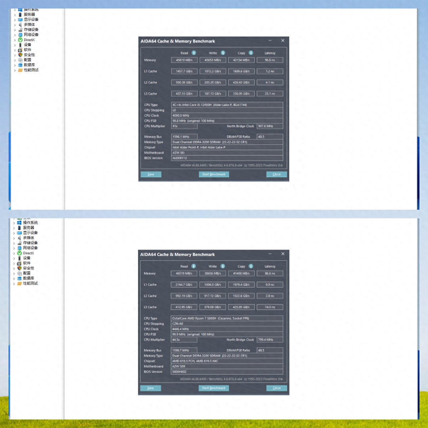Click the 4090.0 MHz CPU Clock field
The height and width of the screenshot is (428, 428).
pos(227,116)
